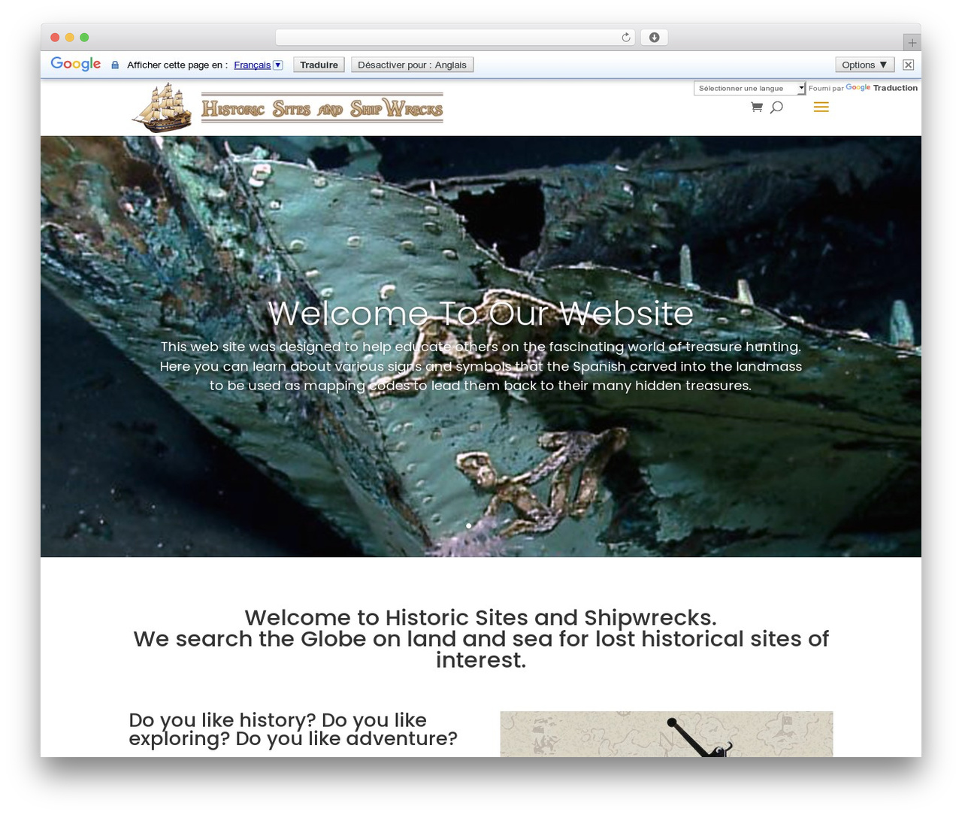Click the macOS green maximize button
The image size is (962, 815).
pyautogui.click(x=84, y=38)
